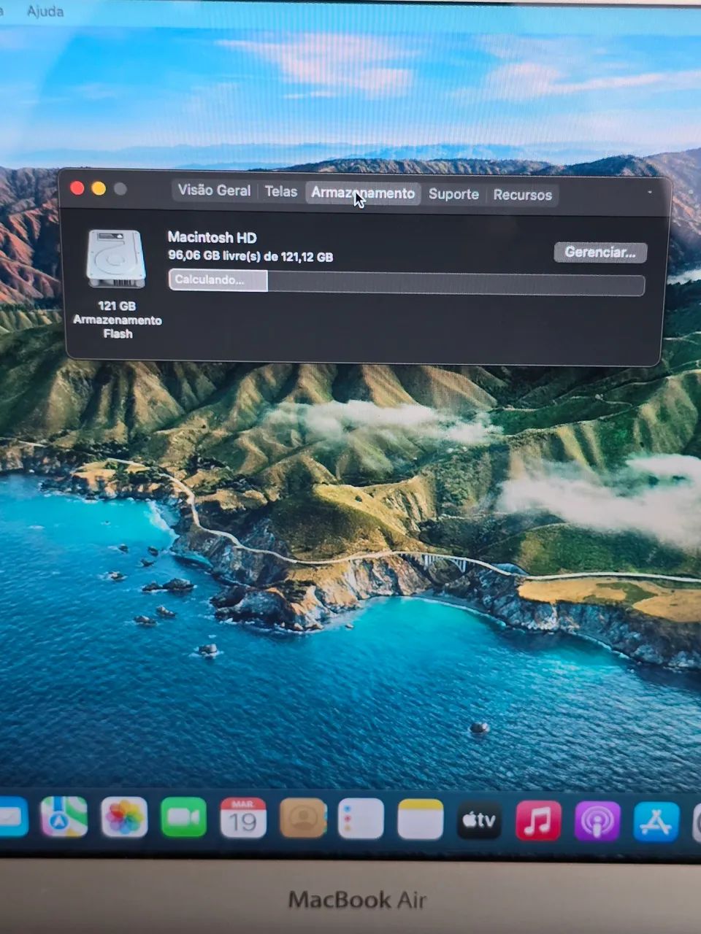
Task: Launch Podcasts from the dock
Action: click(597, 822)
